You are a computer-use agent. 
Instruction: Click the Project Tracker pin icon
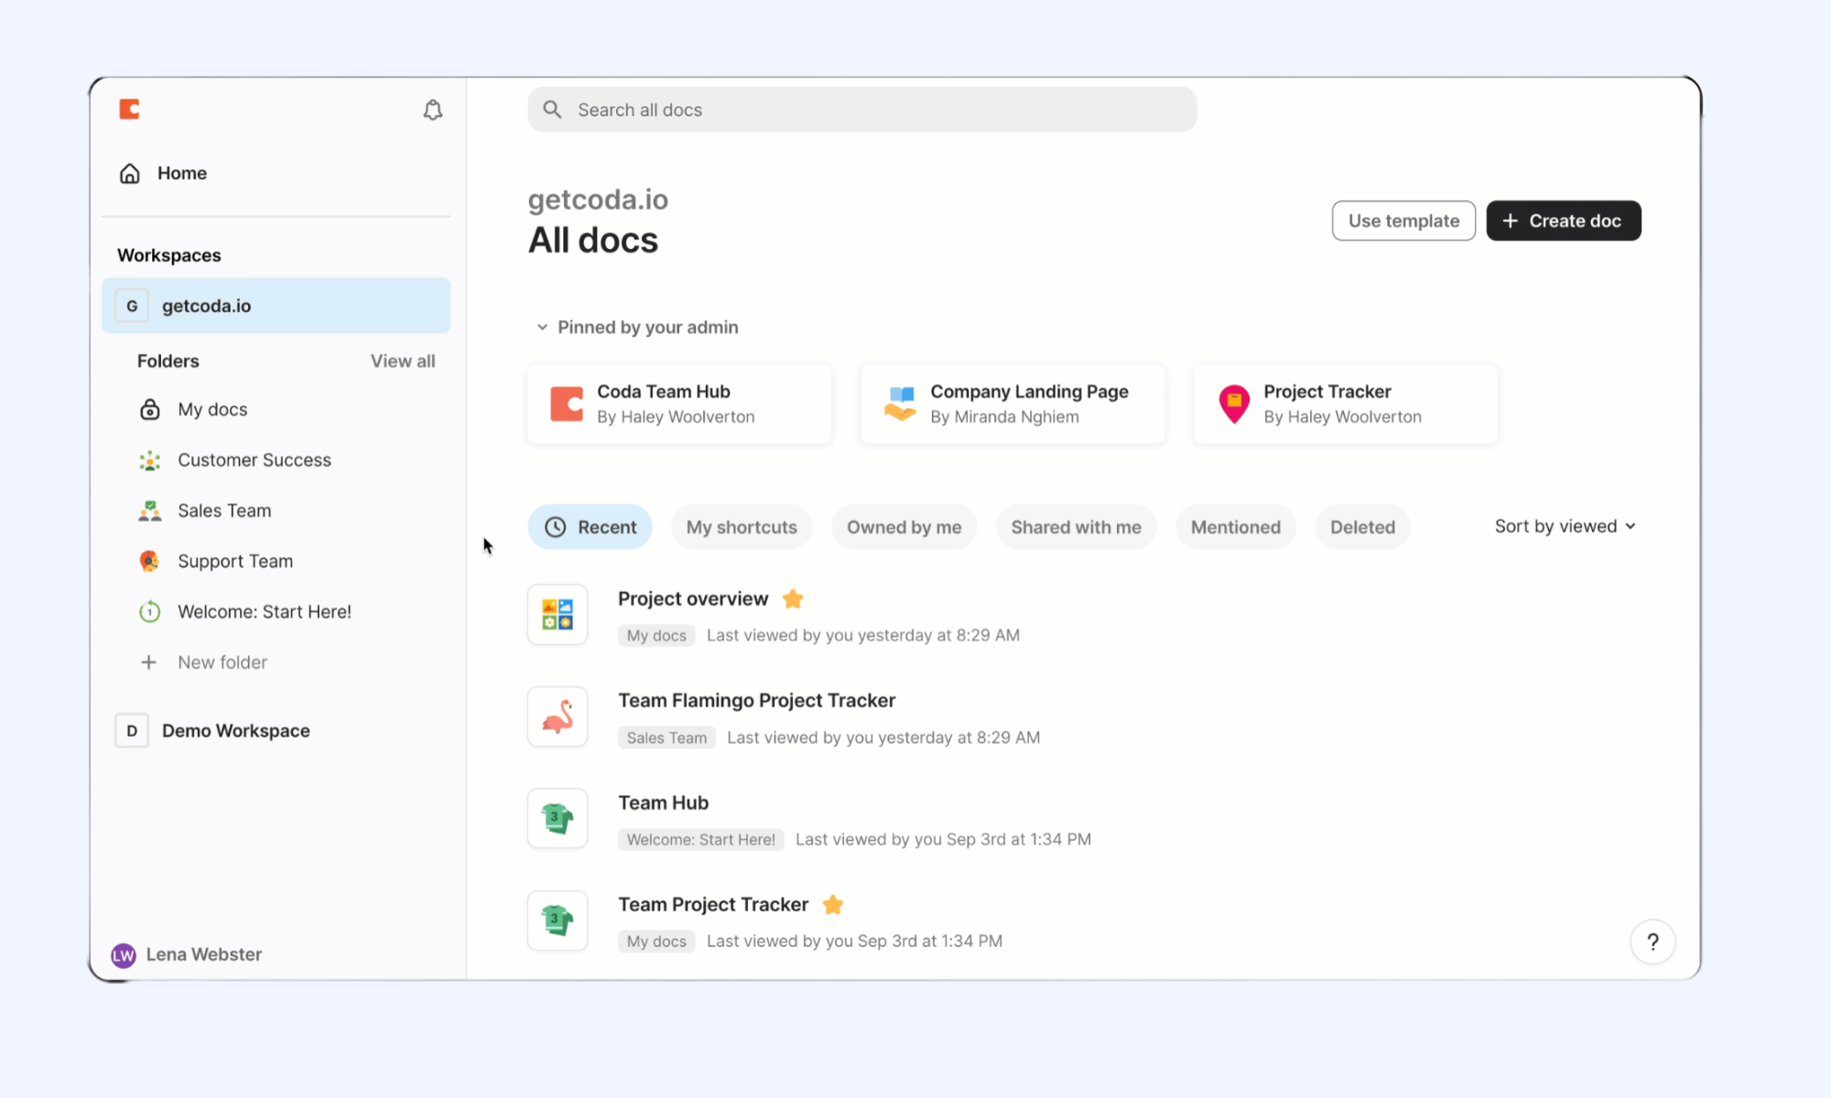point(1234,404)
